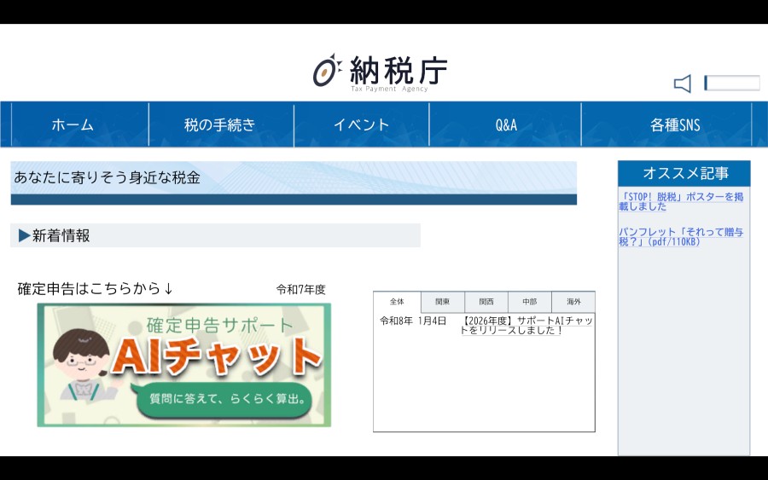Click the triangle beside 新着情報

click(24, 236)
